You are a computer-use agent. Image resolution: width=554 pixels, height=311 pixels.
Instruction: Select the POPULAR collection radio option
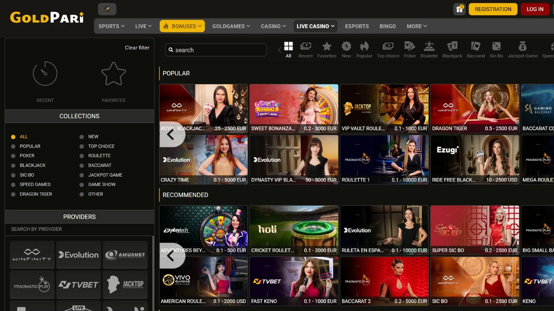click(x=13, y=147)
